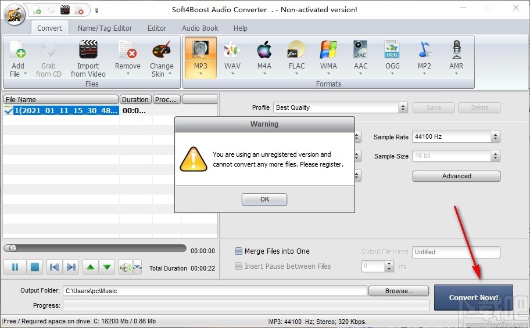Click Grab from CD icon
This screenshot has width=530, height=328.
48,50
